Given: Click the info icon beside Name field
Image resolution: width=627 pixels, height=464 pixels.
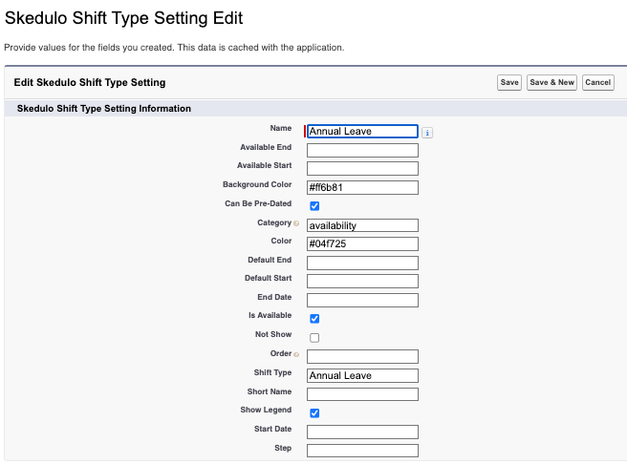Looking at the screenshot, I should click(x=427, y=133).
